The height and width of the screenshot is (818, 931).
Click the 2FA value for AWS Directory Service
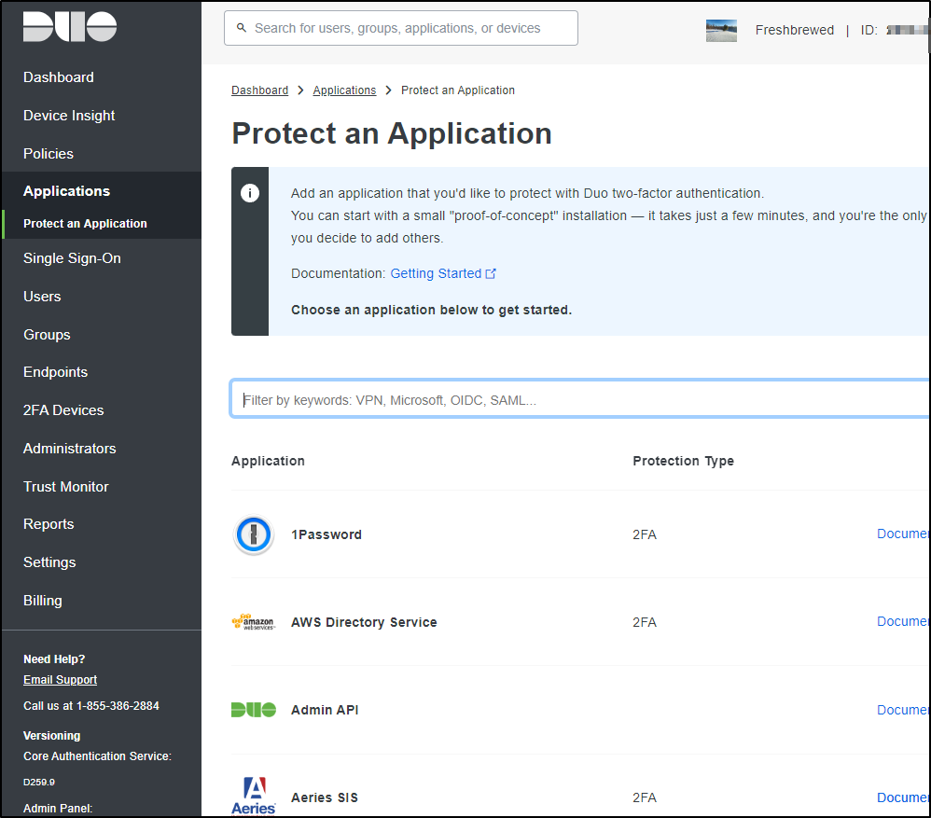click(645, 622)
